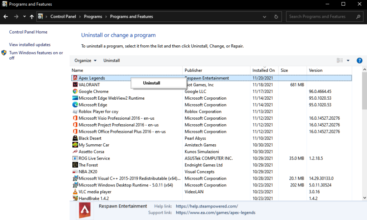Click the Microsoft Visio Professional 2016 icon
The height and width of the screenshot is (220, 367).
pos(75,118)
